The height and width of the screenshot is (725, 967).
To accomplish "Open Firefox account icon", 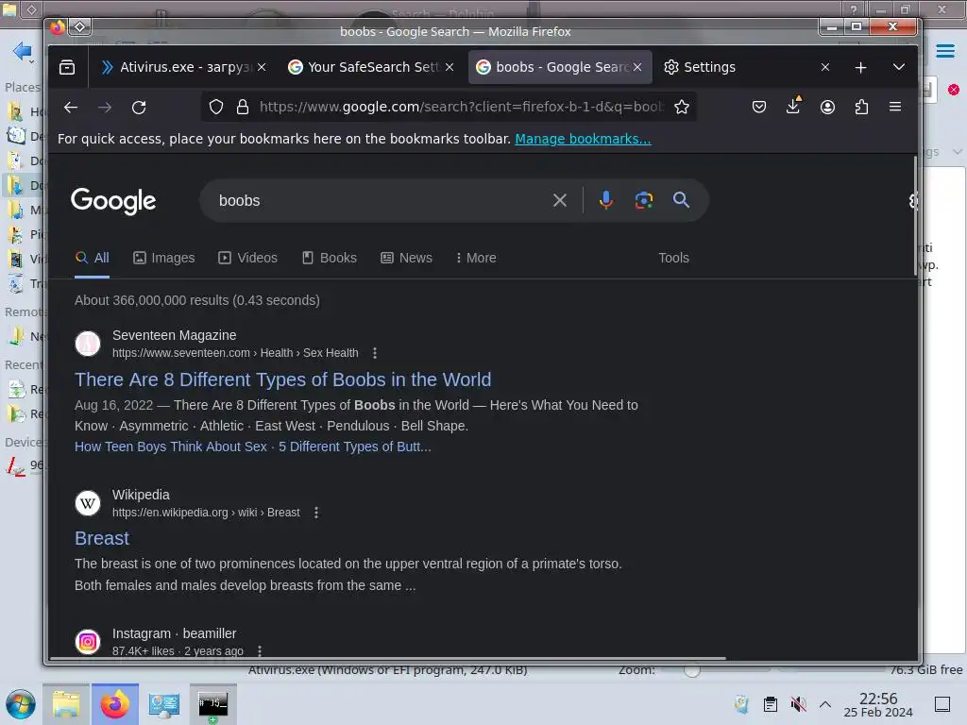I will point(827,108).
